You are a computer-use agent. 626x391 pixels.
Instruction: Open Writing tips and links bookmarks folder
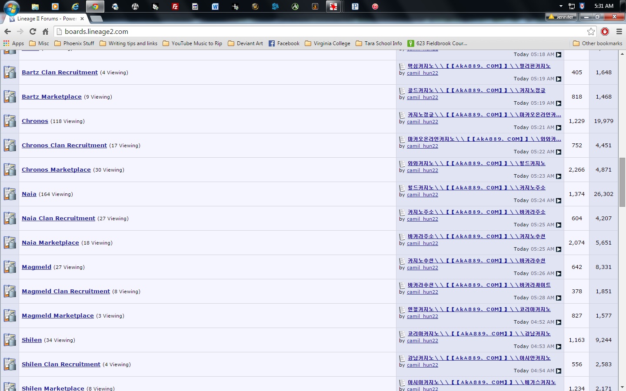129,43
